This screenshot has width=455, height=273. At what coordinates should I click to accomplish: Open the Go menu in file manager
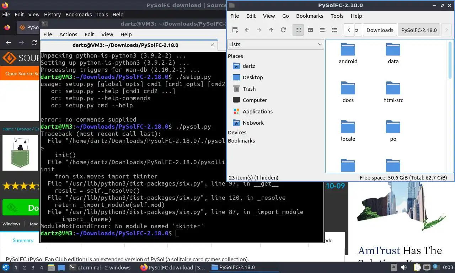(285, 16)
